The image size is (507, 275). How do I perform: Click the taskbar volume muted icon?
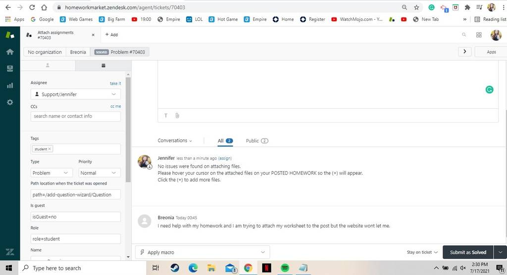(x=463, y=268)
